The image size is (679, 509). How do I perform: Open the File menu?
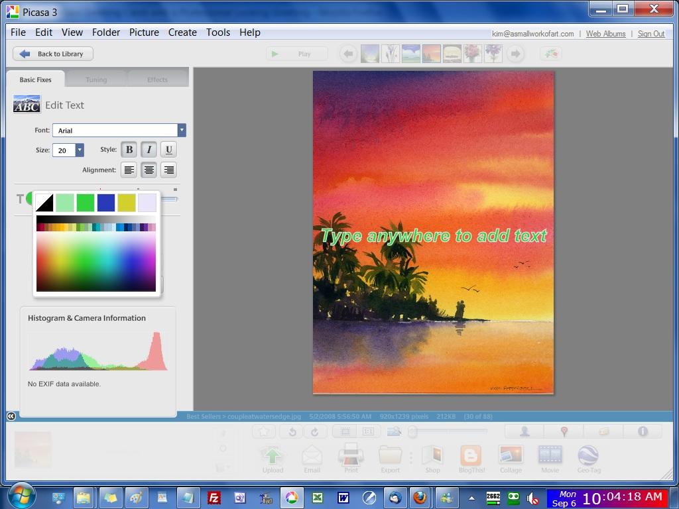[18, 32]
